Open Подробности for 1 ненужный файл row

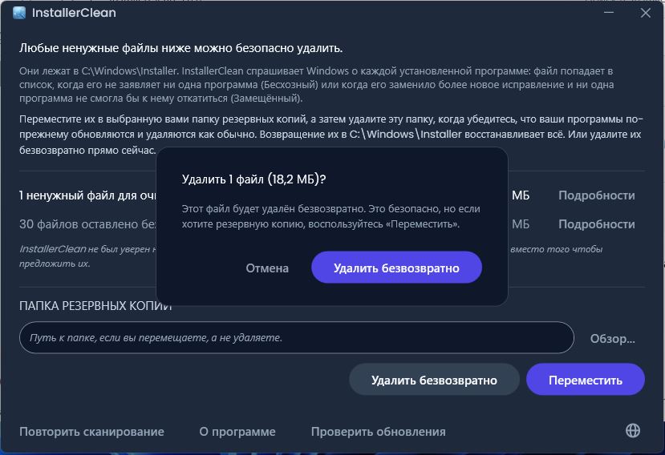tap(596, 195)
